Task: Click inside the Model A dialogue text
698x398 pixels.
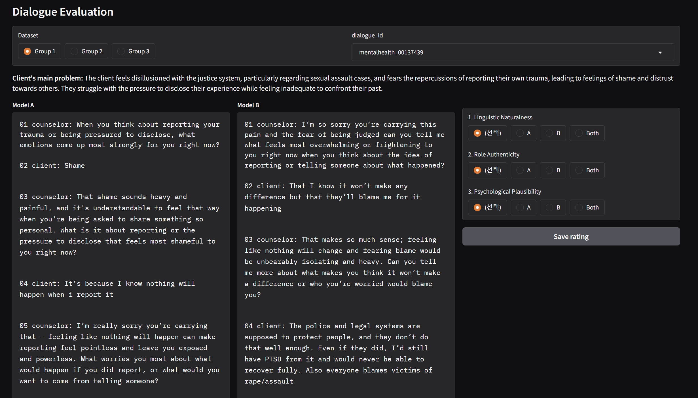Action: coord(121,255)
